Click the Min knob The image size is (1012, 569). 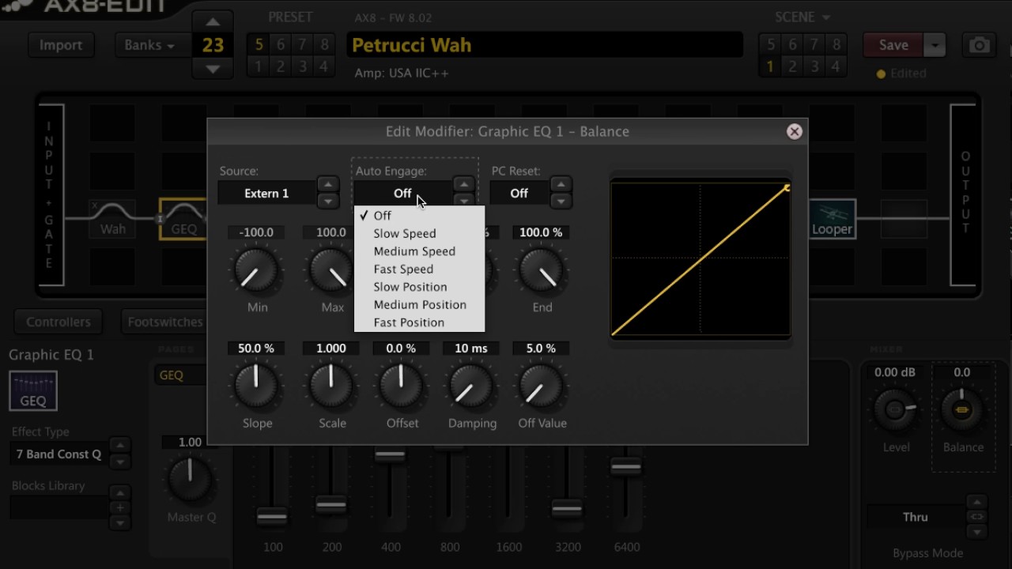coord(257,270)
